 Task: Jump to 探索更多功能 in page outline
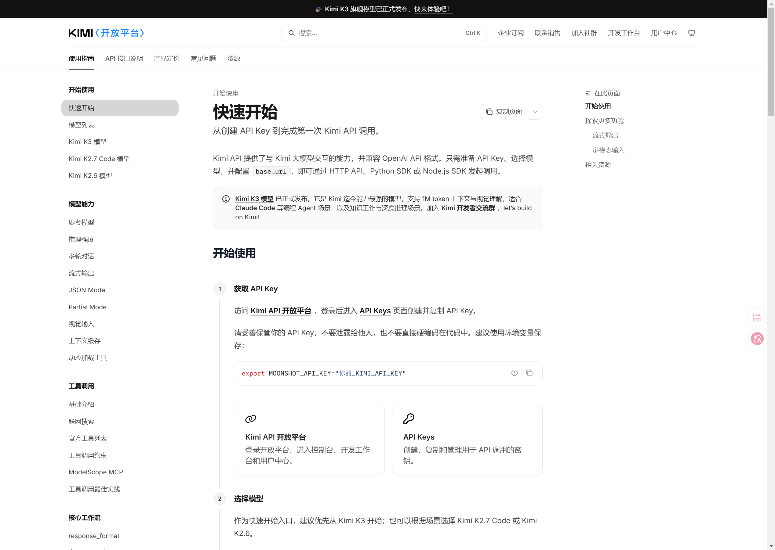(x=604, y=121)
